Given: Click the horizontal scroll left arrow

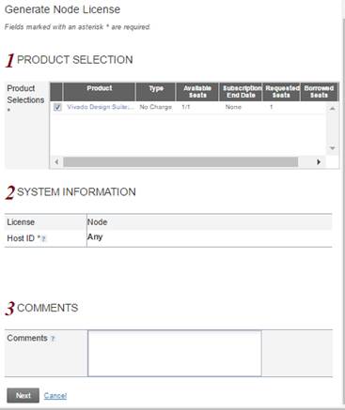Looking at the screenshot, I should tap(56, 162).
